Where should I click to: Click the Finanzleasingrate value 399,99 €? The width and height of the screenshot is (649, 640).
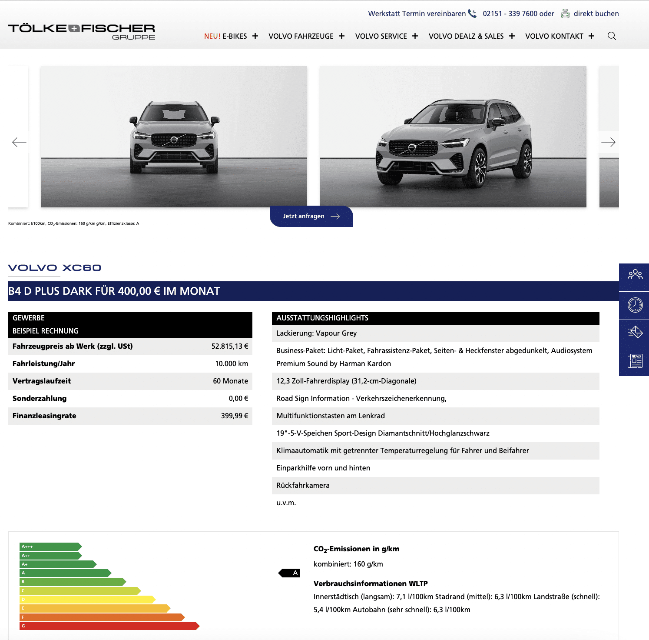pos(235,416)
